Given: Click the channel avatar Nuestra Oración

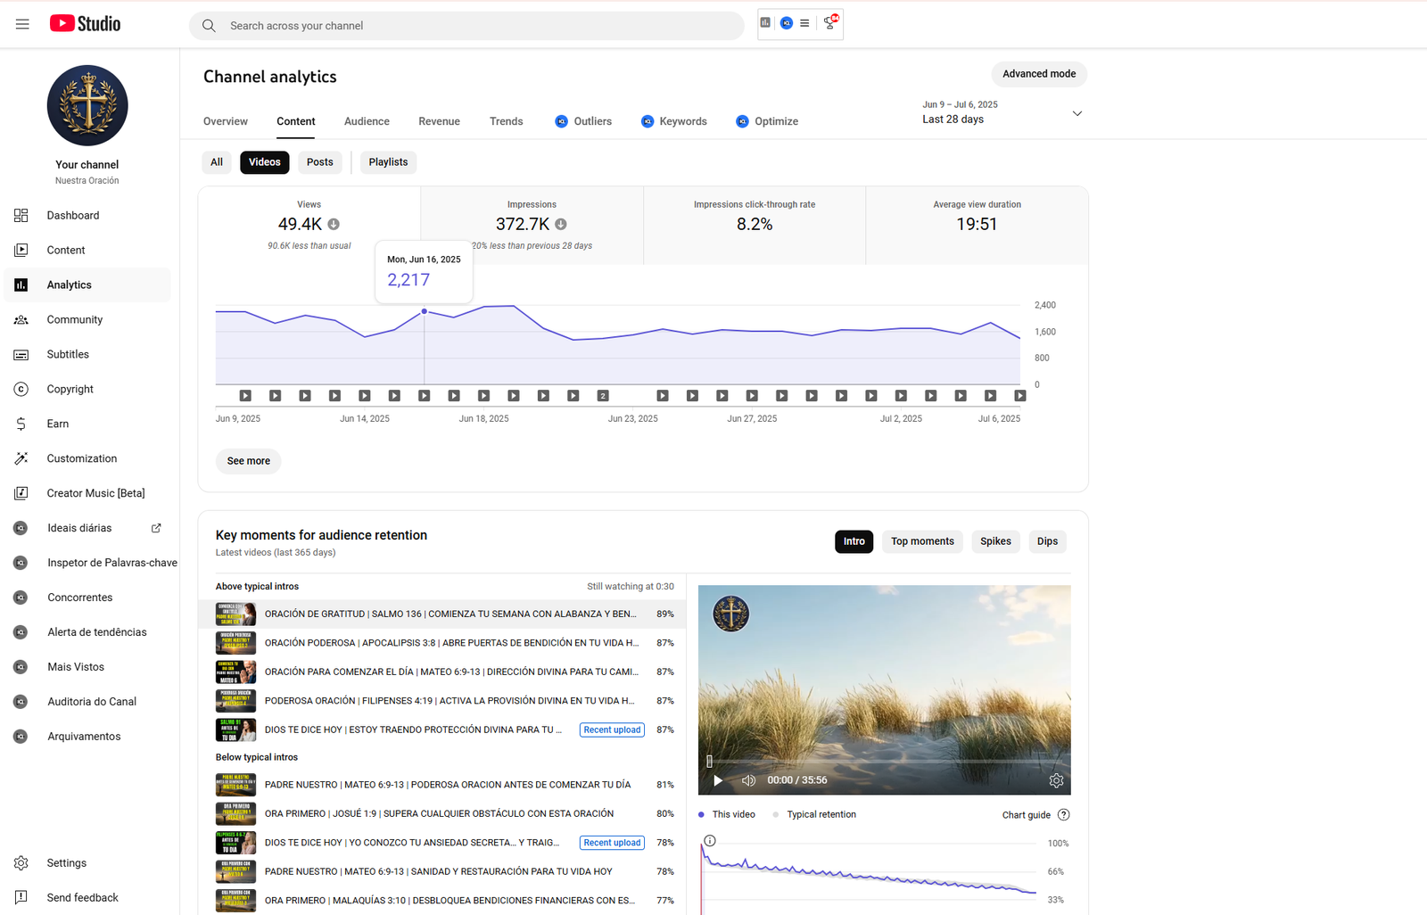Looking at the screenshot, I should (87, 105).
